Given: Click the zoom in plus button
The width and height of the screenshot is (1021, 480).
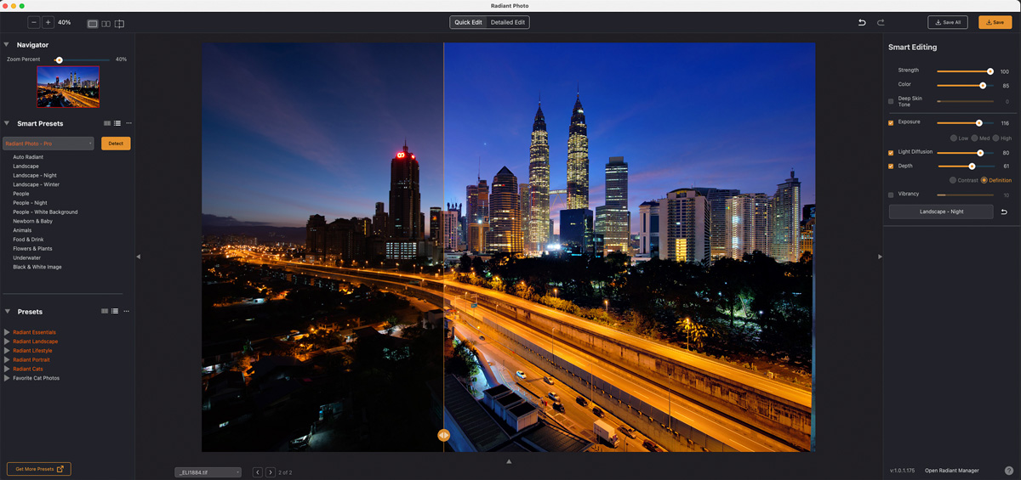Looking at the screenshot, I should coord(48,23).
